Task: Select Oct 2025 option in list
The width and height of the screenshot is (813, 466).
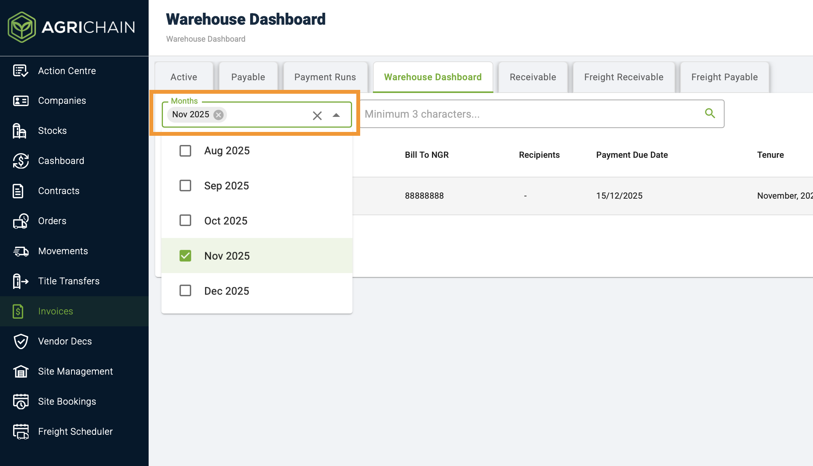Action: (225, 221)
